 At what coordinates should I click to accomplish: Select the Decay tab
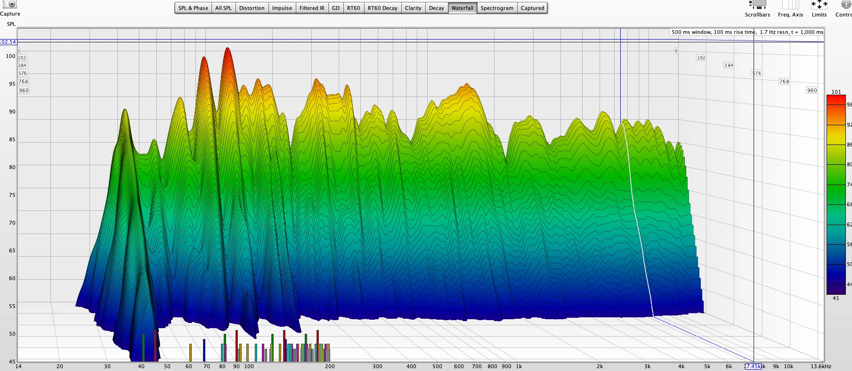point(436,8)
